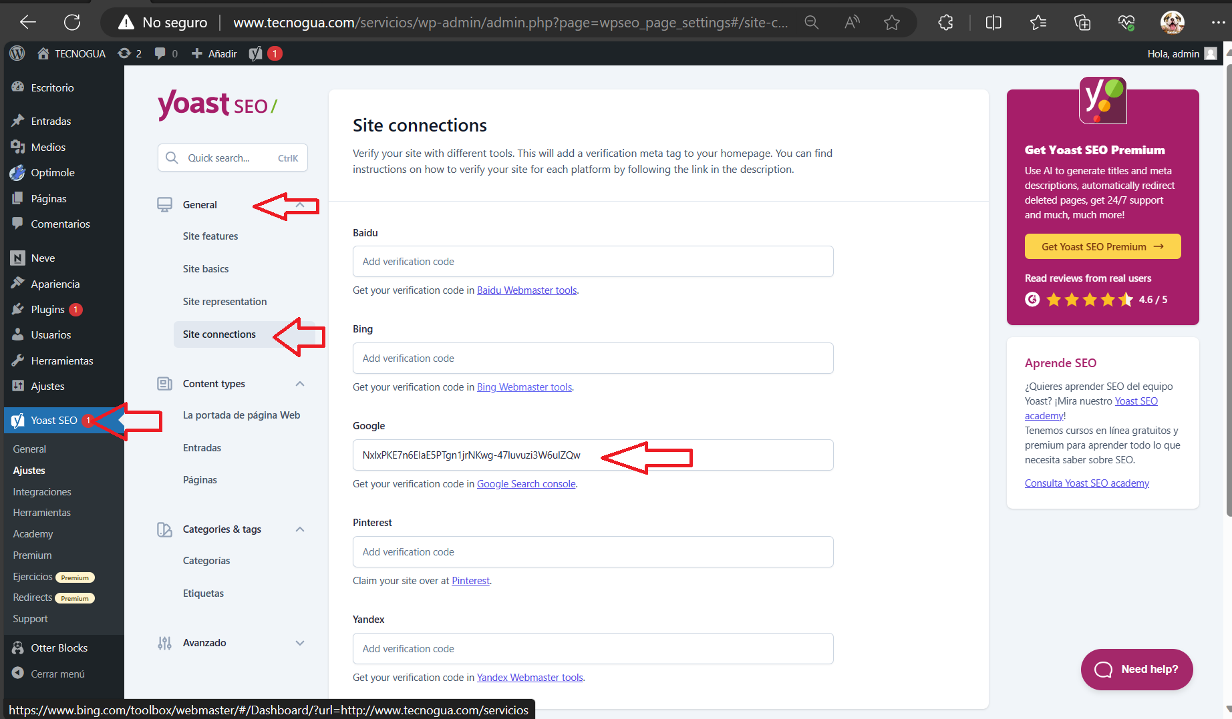This screenshot has height=719, width=1232.
Task: Open browser extensions puzzle icon
Action: click(946, 23)
